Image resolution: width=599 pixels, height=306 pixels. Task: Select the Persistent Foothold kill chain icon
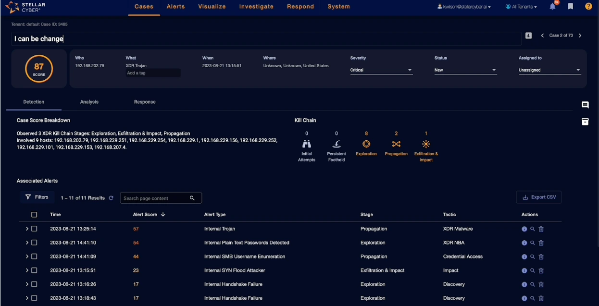coord(337,144)
